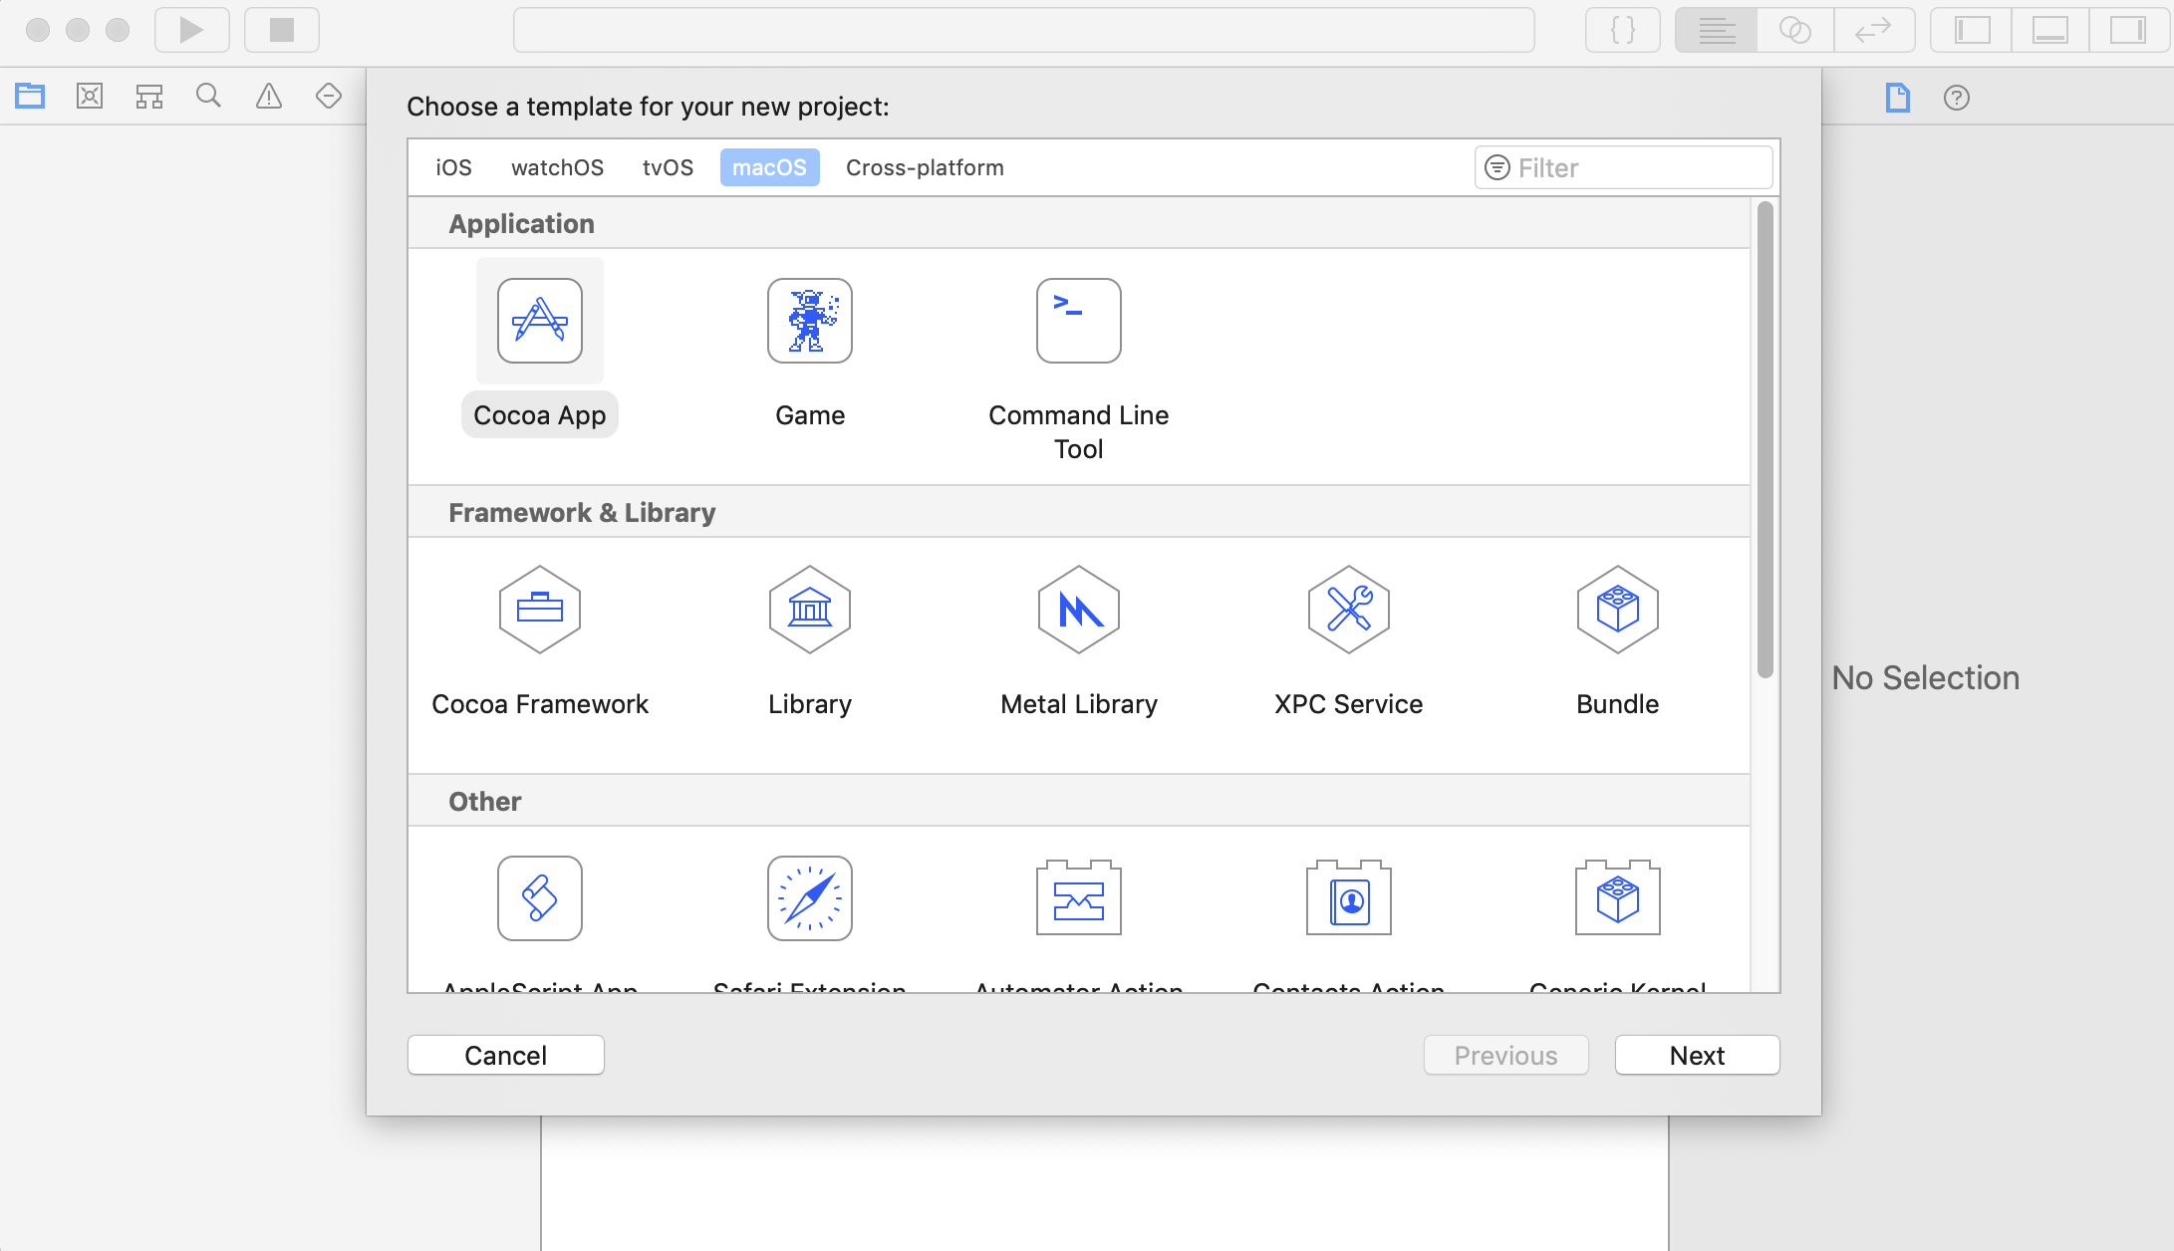Screen dimensions: 2174x1251
Task: Pick the Metal Library template
Action: point(1078,610)
